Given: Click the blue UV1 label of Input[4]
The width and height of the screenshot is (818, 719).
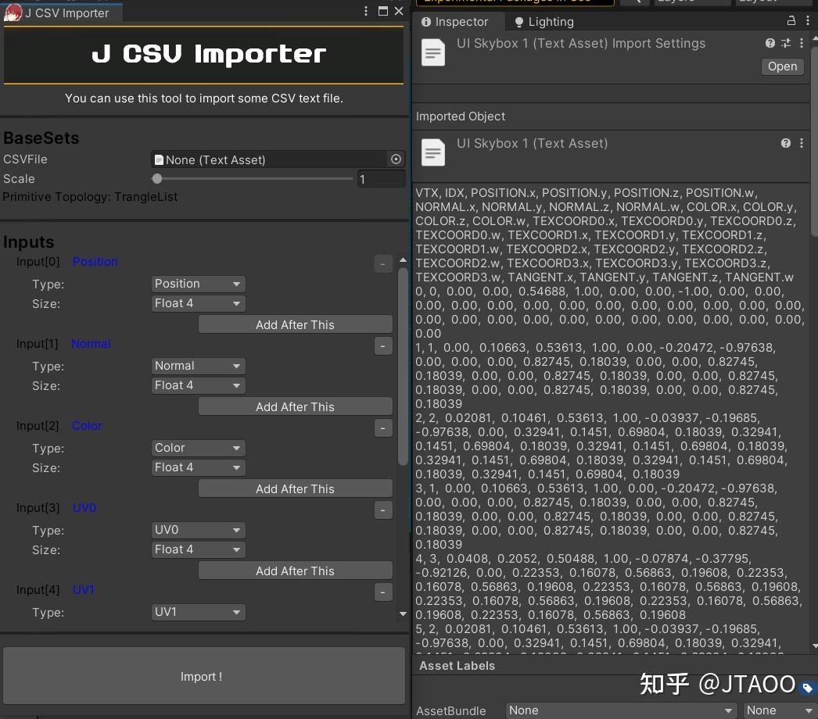Looking at the screenshot, I should click(x=83, y=590).
